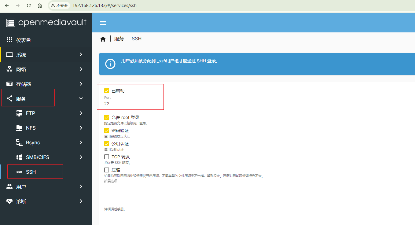415x225 pixels.
Task: Click the laptop icon beside 系统
Action: point(9,55)
